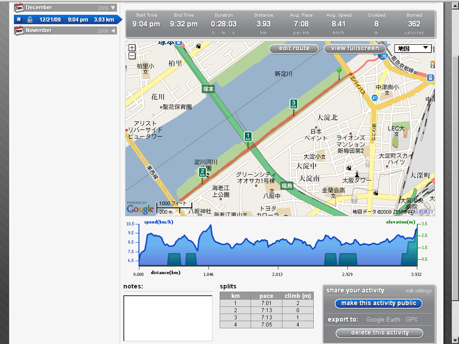The image size is (459, 344).
Task: Click the 大淀北 district label on map
Action: 327,118
